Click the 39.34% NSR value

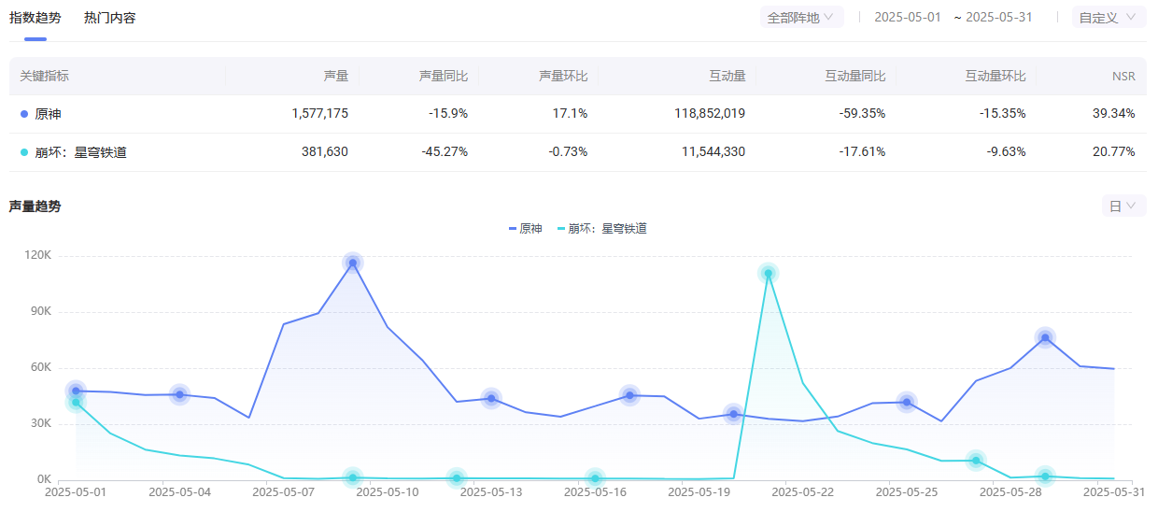click(1114, 113)
